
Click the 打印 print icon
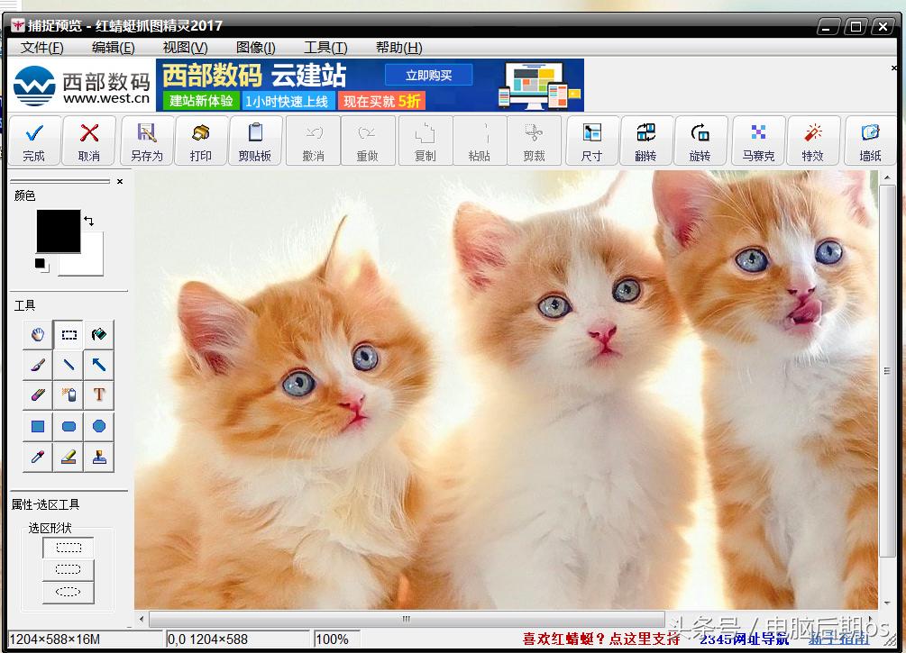click(200, 141)
